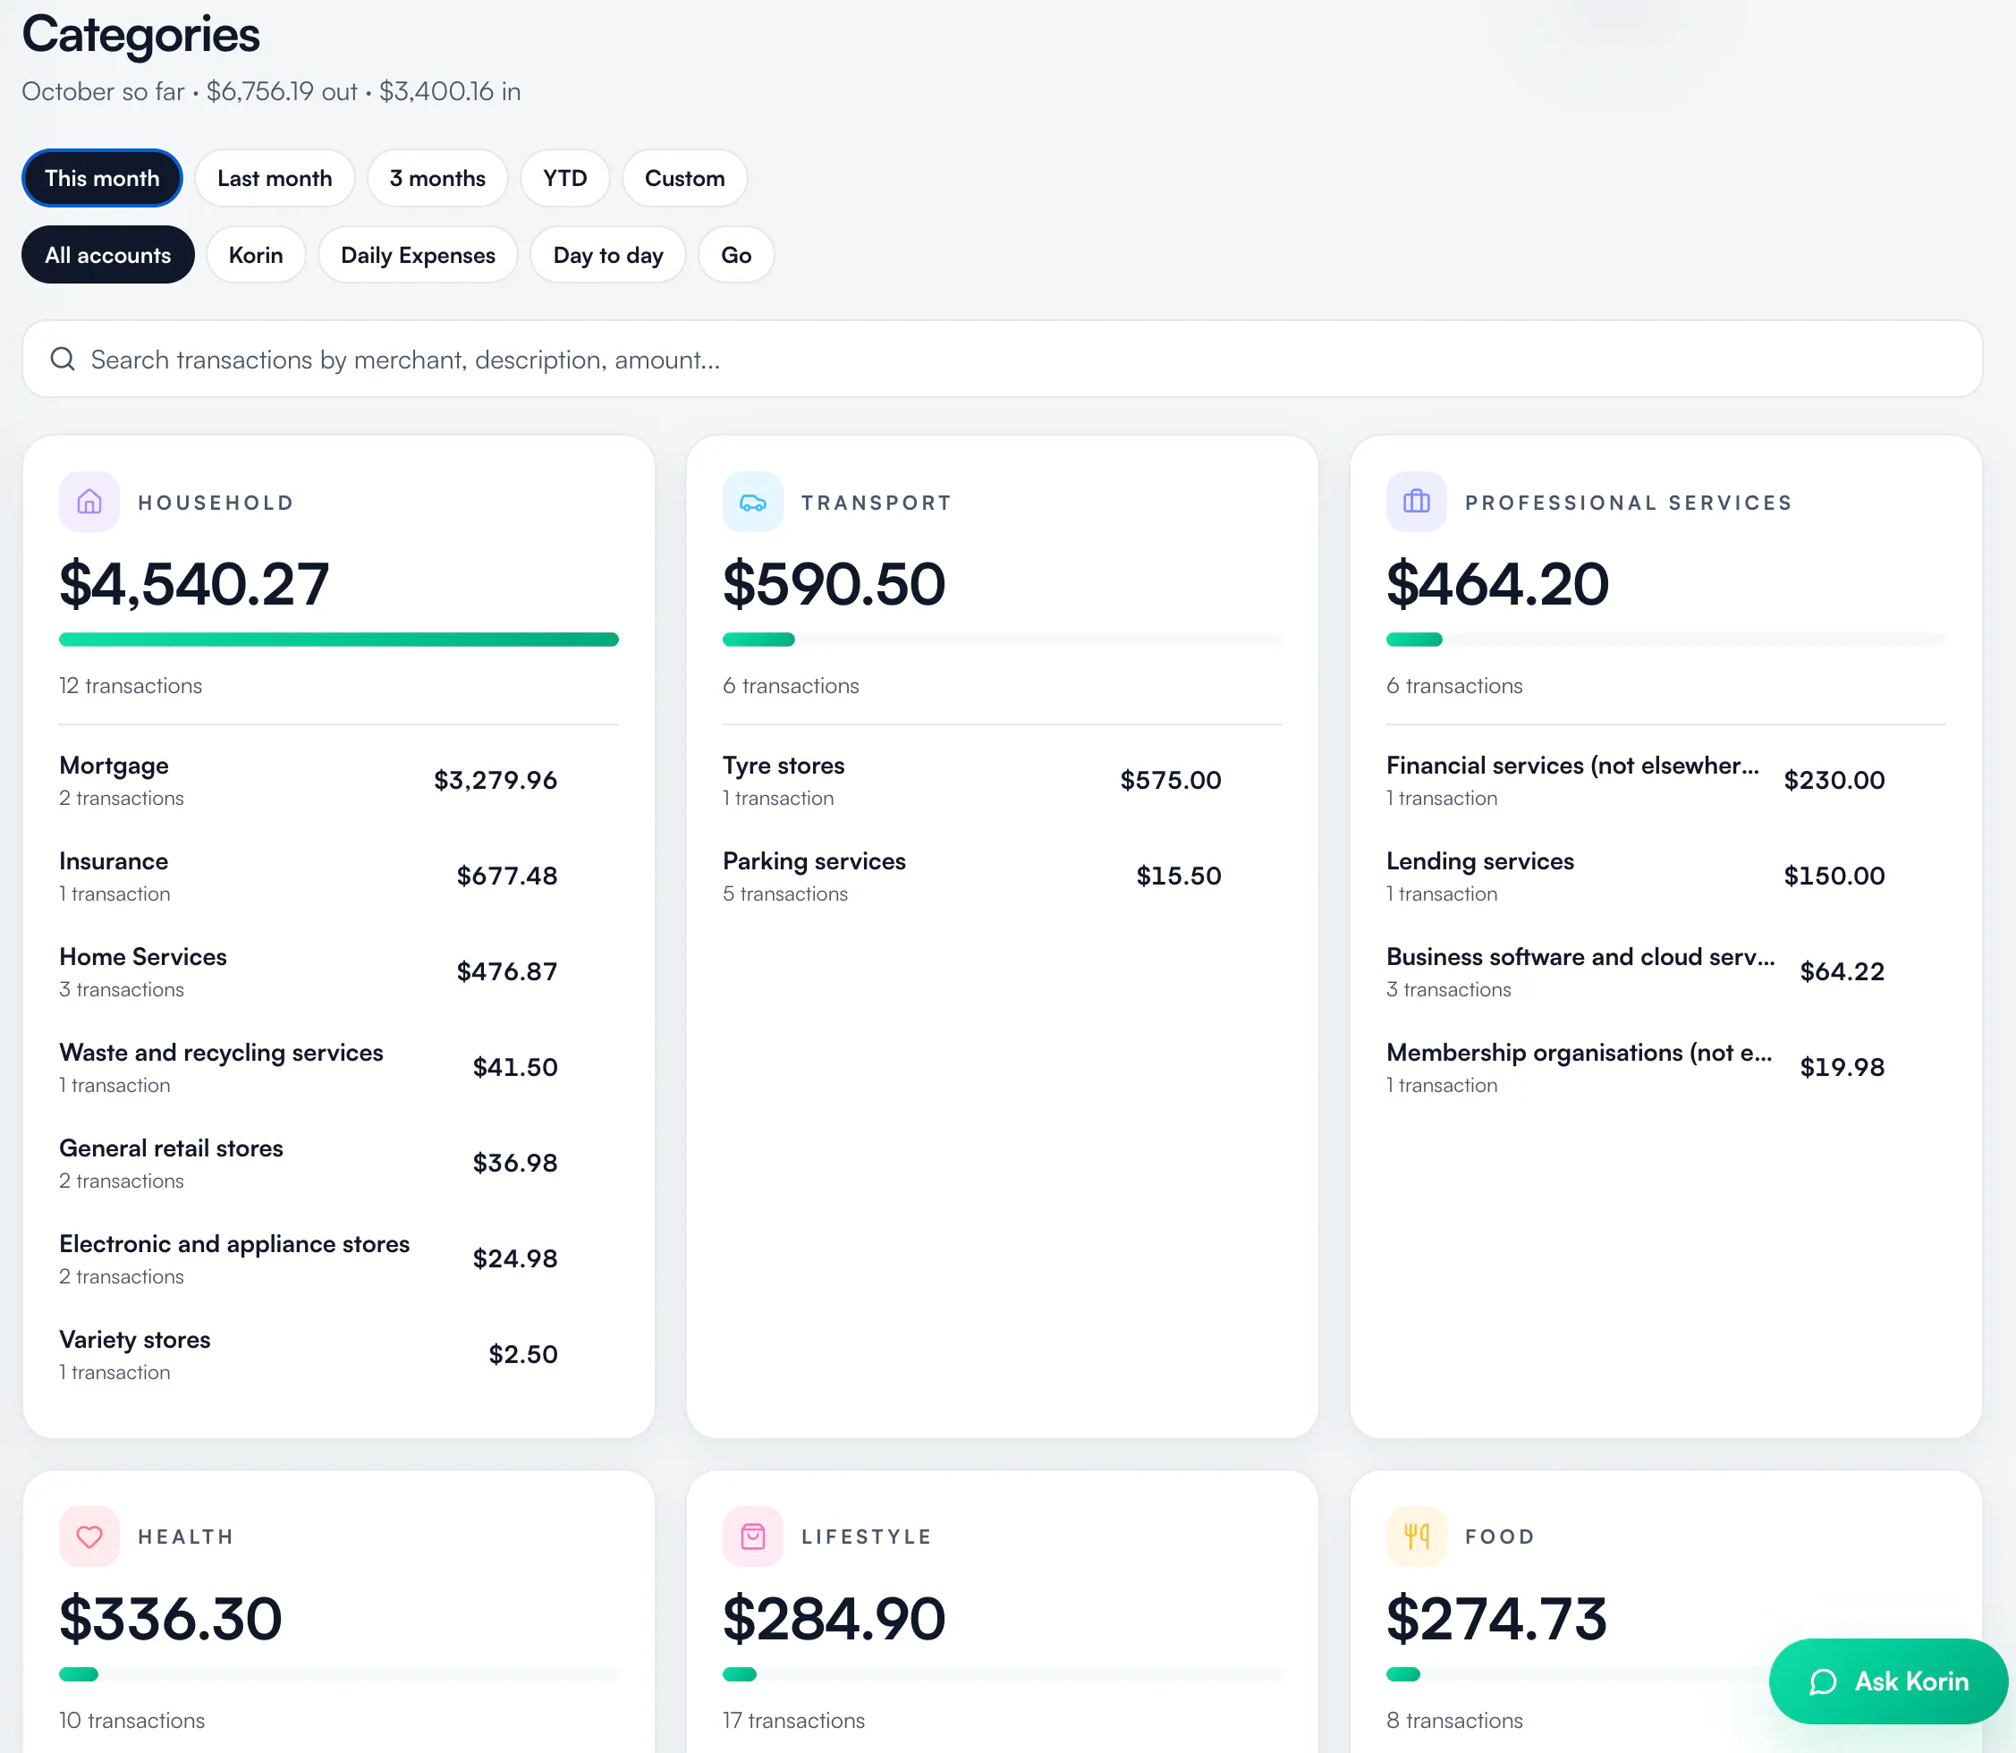
Task: Click the Household spending progress bar
Action: point(338,639)
